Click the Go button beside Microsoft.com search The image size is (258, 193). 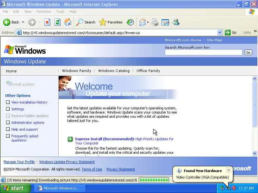(248, 52)
